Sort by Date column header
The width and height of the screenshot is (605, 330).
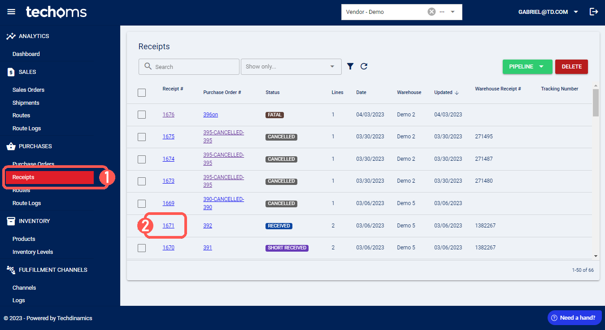click(x=361, y=93)
